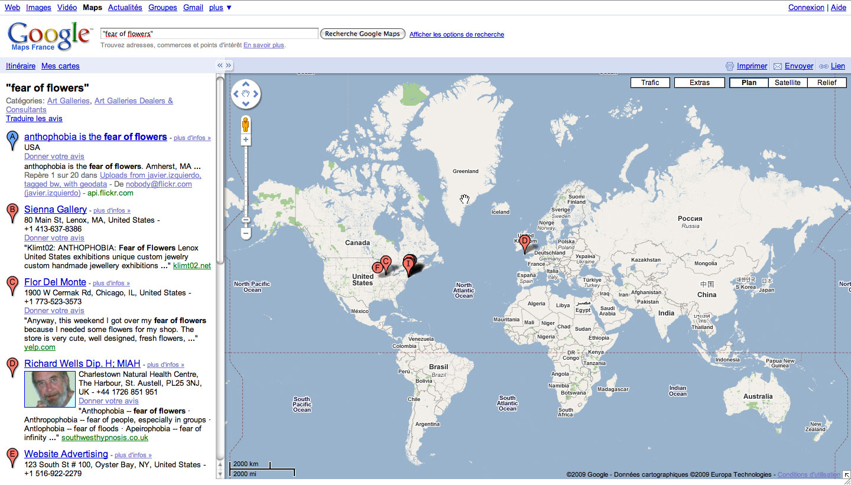851x485 pixels.
Task: Click the hand icon at pan control center
Action: (x=246, y=94)
